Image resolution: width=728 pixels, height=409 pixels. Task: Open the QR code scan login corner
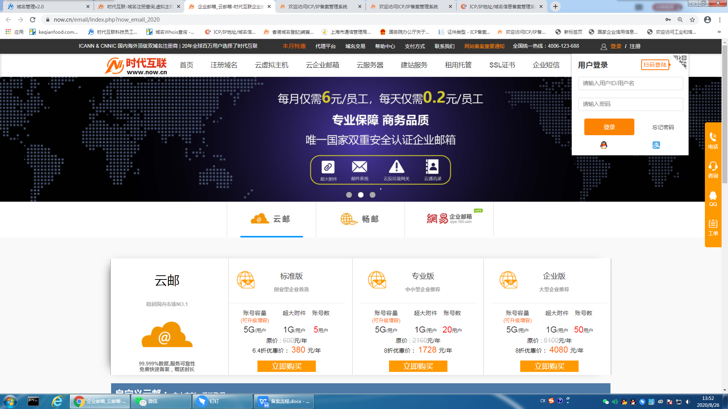[680, 61]
